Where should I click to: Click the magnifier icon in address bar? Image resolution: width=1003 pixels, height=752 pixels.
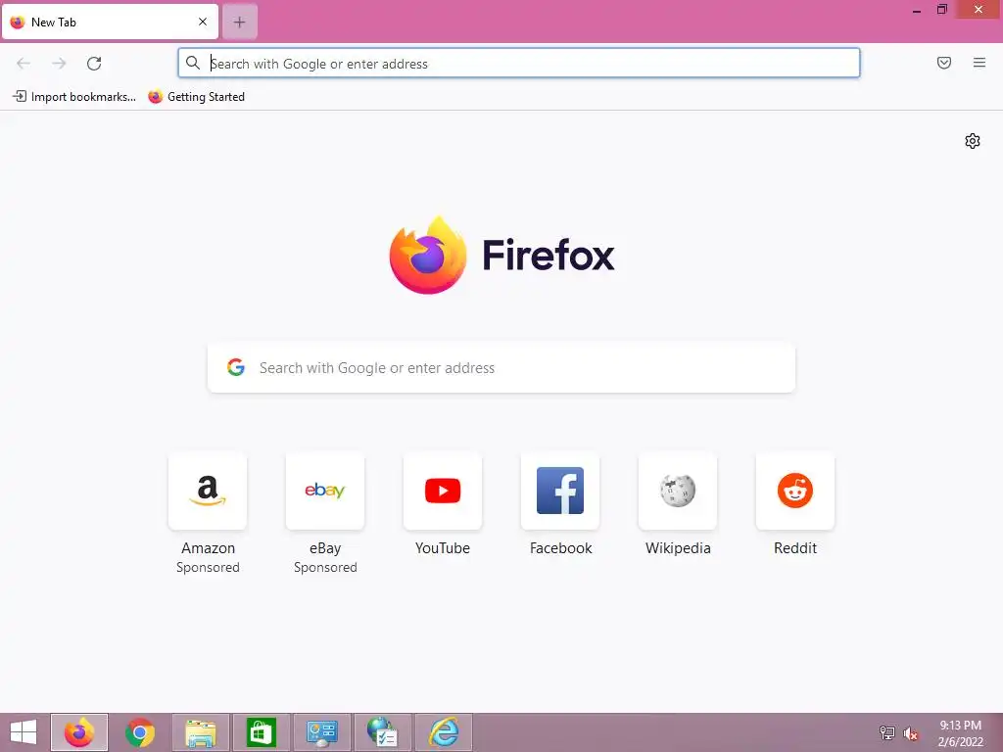193,63
